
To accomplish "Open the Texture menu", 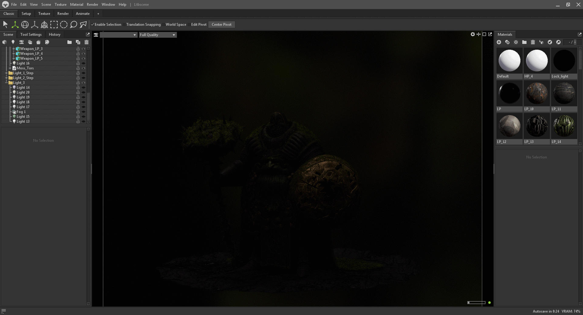I will coord(60,5).
